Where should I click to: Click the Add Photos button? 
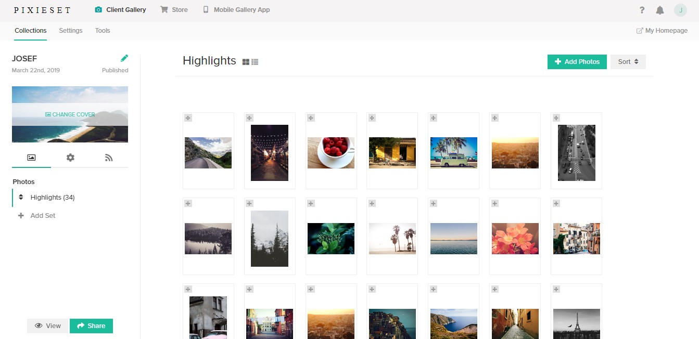point(577,62)
